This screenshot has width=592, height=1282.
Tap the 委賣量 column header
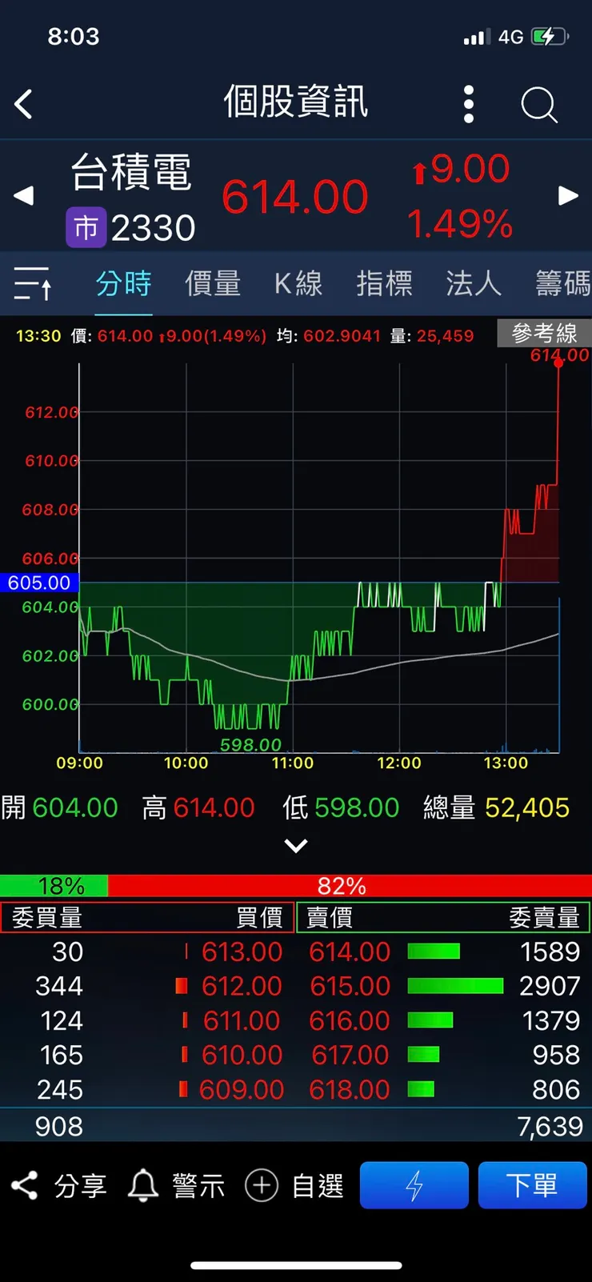pyautogui.click(x=544, y=918)
